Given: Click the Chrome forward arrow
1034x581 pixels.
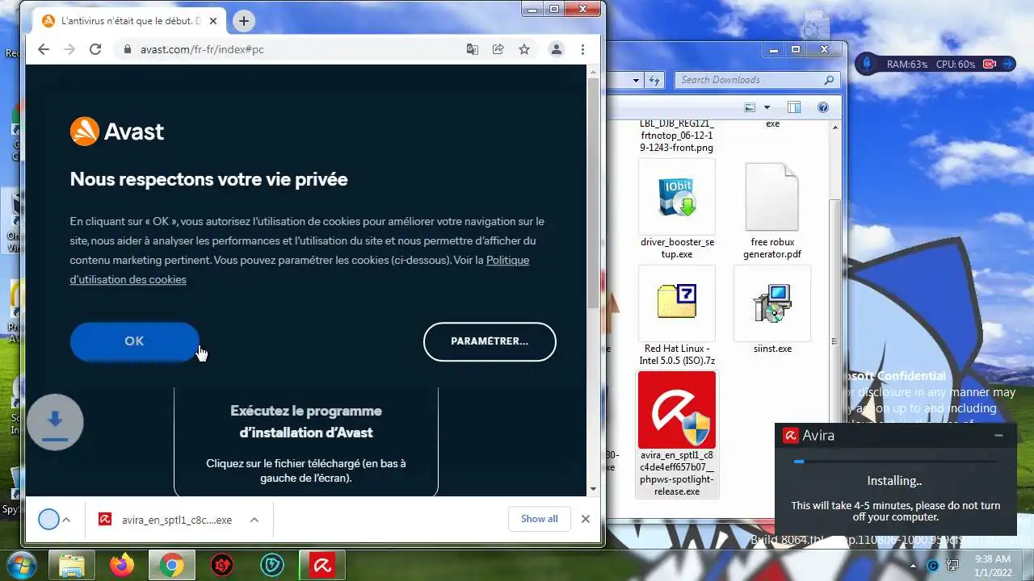Looking at the screenshot, I should point(69,49).
